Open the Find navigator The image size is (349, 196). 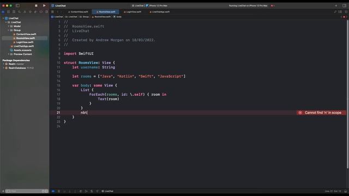point(20,12)
